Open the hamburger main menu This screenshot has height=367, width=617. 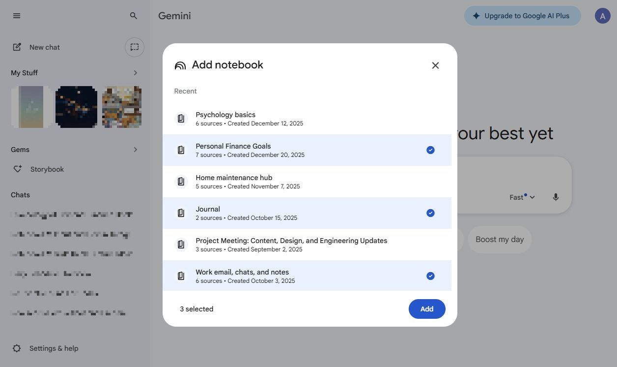[x=17, y=16]
